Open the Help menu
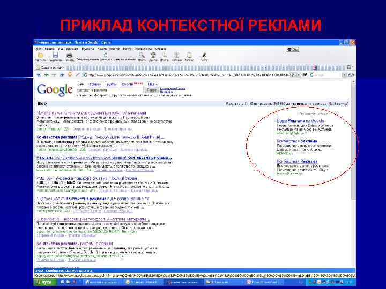The image size is (386, 289). pos(161,49)
